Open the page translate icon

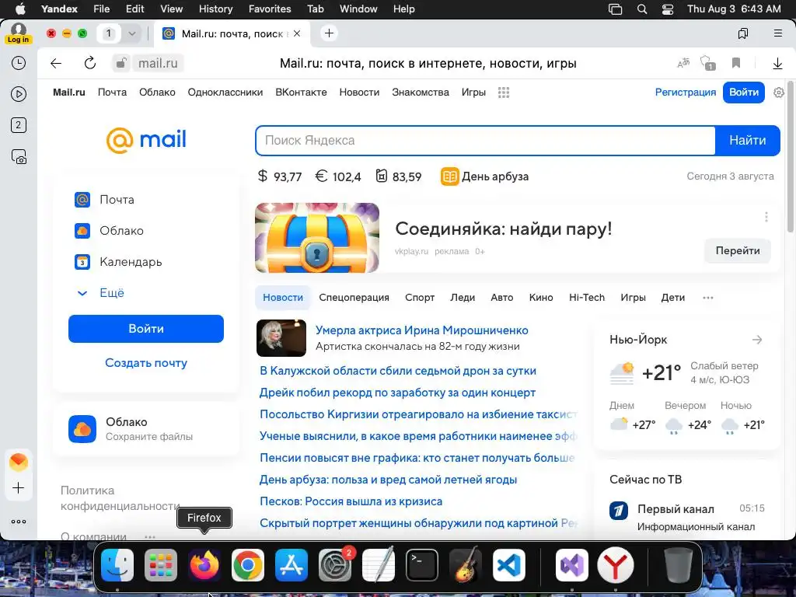click(x=683, y=63)
